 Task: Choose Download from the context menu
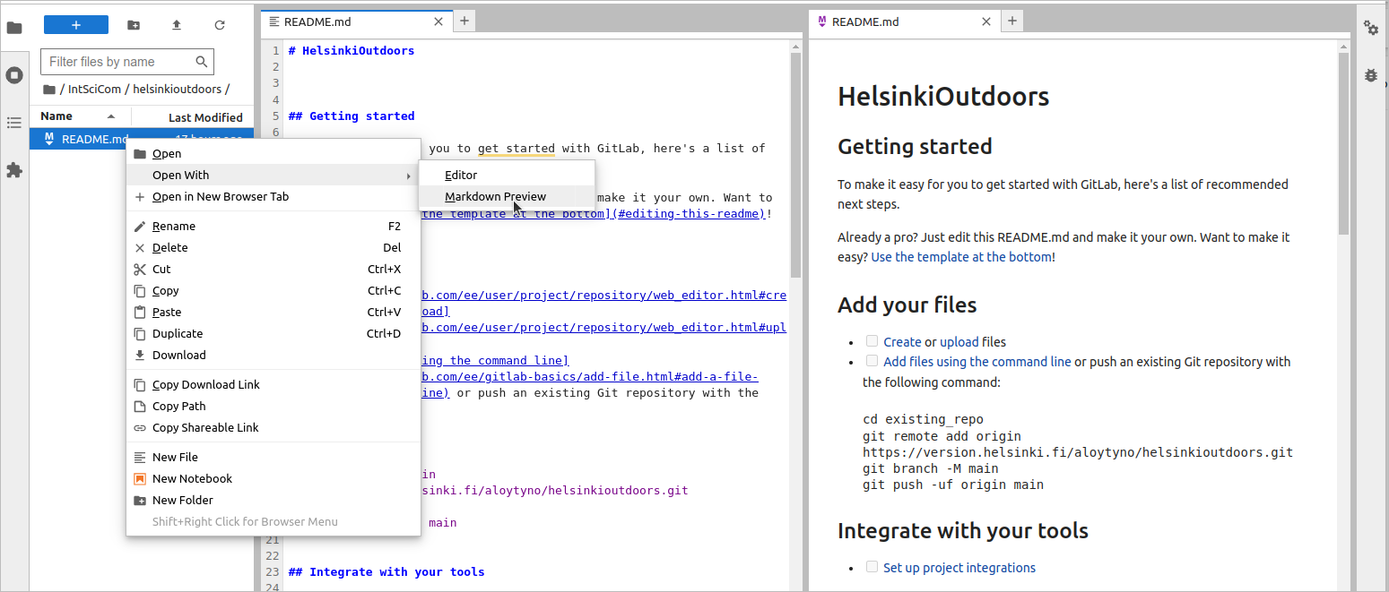pyautogui.click(x=273, y=356)
